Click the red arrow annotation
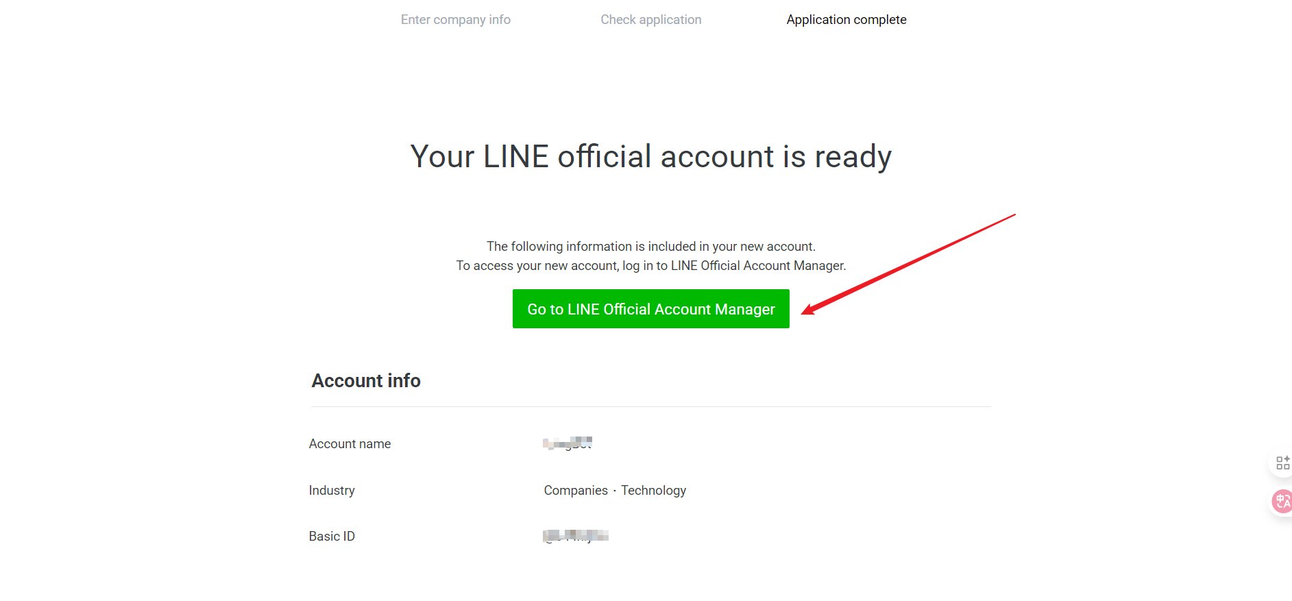1292x601 pixels. pyautogui.click(x=908, y=263)
